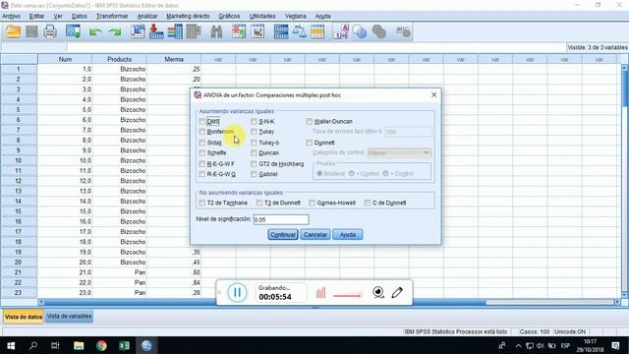
Task: Enable the Dunnett checkbox
Action: (x=309, y=143)
